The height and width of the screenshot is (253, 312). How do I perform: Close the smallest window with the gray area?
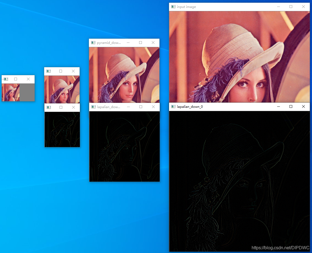pyautogui.click(x=28, y=79)
